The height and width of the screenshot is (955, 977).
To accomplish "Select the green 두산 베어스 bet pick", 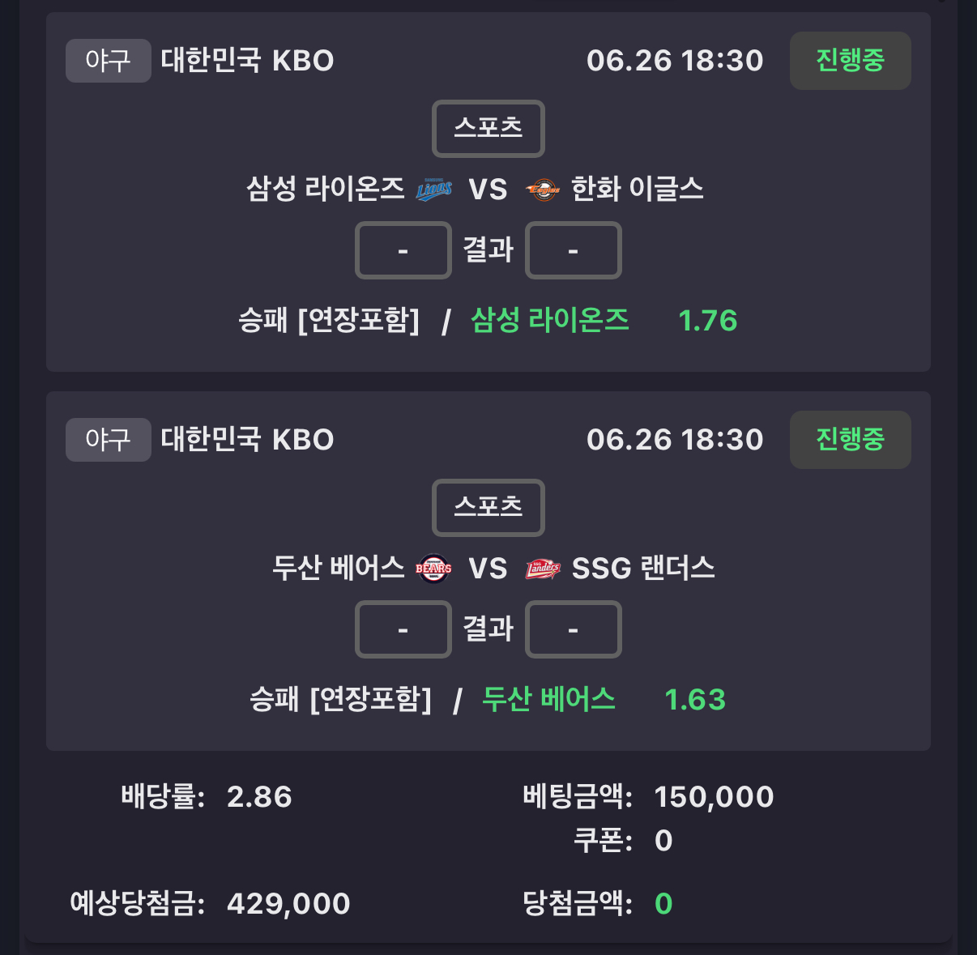I will point(548,699).
